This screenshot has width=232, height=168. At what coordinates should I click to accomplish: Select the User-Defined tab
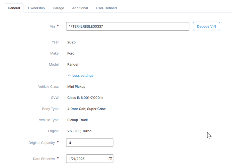[x=106, y=8]
